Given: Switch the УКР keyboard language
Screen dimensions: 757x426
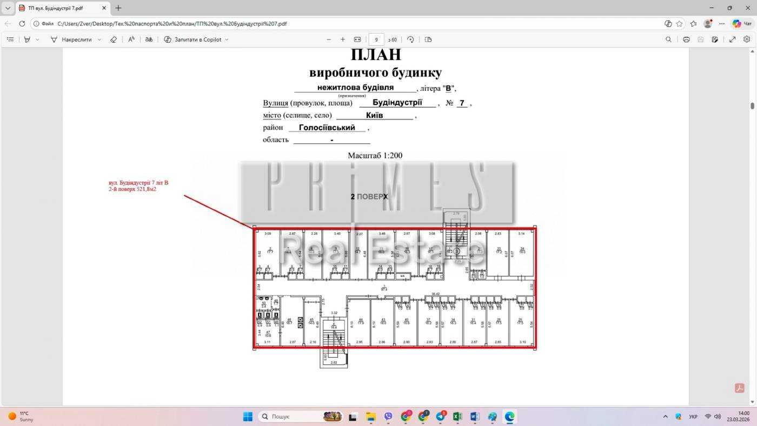Looking at the screenshot, I should tap(693, 416).
